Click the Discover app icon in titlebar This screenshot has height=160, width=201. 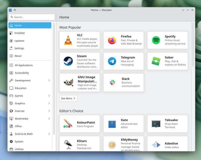[x=10, y=10]
